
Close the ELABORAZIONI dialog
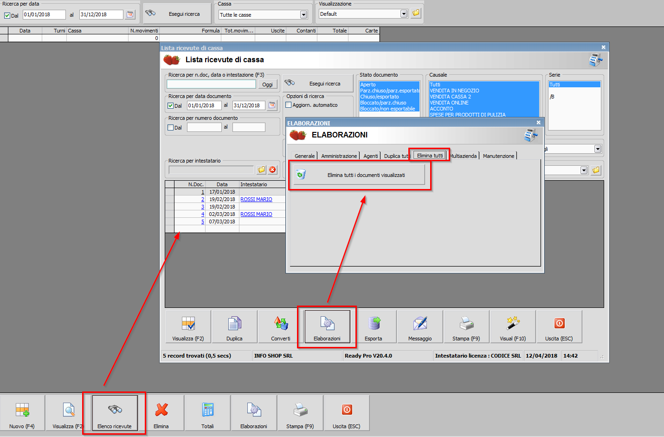pos(538,123)
